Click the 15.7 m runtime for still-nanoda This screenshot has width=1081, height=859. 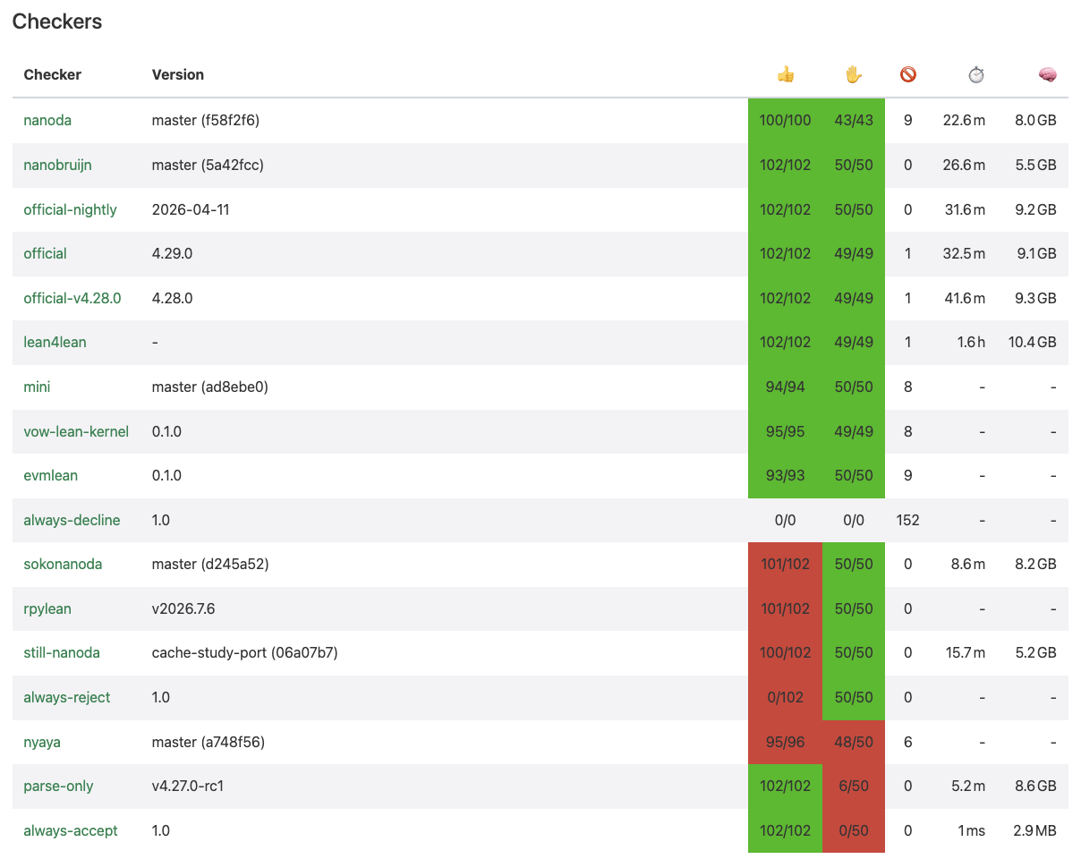[964, 652]
